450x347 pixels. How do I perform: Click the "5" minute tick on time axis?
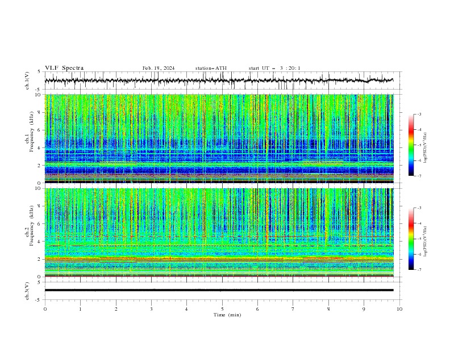click(x=222, y=309)
